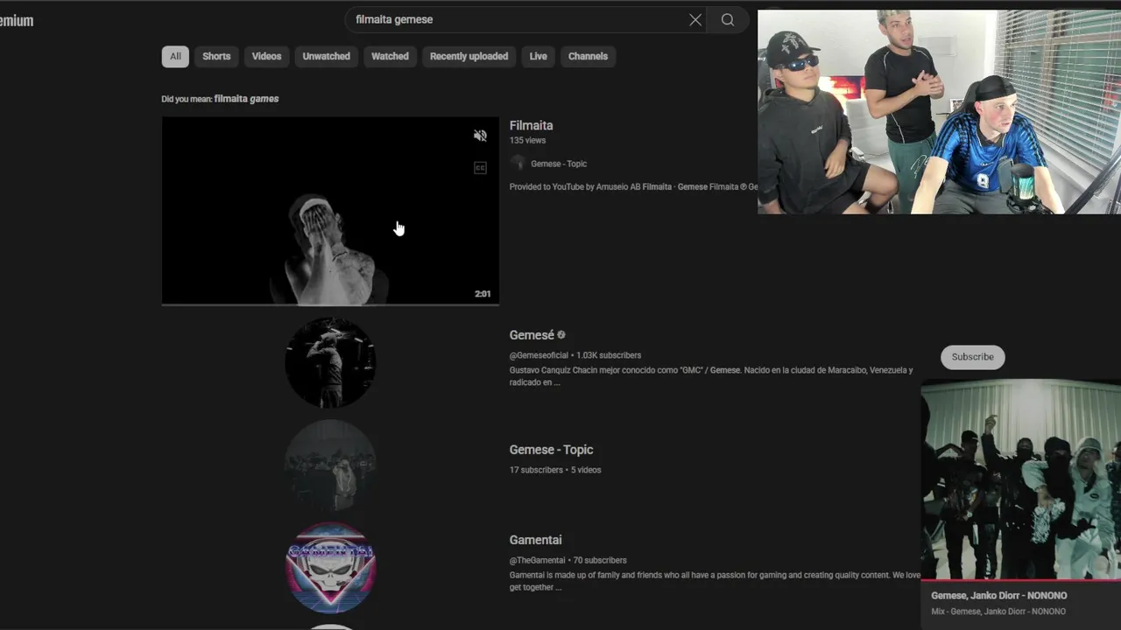Open 'Gemese, Janko Diorr - NONONO' title

click(x=998, y=596)
